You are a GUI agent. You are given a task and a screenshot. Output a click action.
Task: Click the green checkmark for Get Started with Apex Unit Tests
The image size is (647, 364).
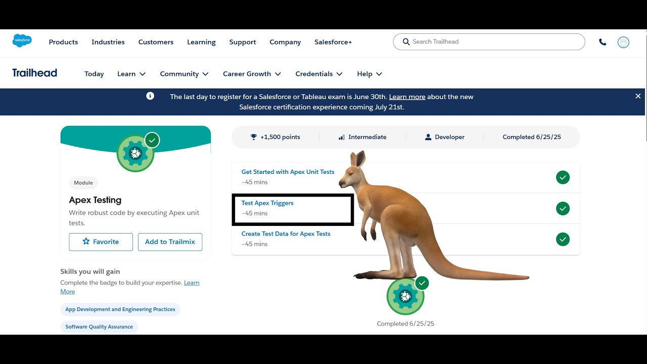563,177
